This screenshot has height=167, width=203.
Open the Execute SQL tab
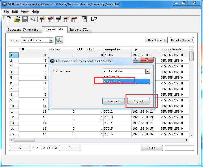79,30
